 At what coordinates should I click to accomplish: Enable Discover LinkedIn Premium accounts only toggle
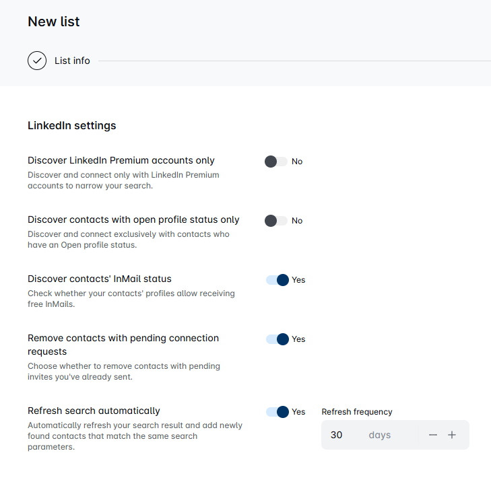click(276, 162)
